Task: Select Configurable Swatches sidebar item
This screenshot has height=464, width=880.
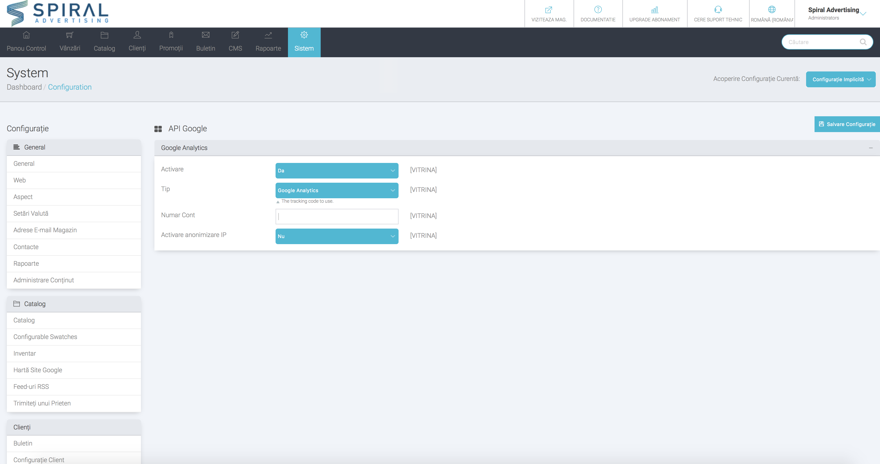Action: 74,337
